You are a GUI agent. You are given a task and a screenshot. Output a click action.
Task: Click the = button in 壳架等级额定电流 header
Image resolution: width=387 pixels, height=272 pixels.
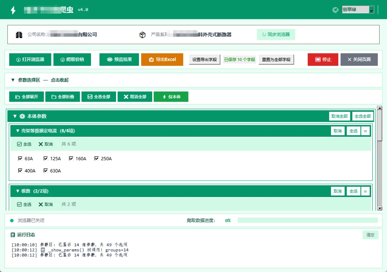click(365, 131)
